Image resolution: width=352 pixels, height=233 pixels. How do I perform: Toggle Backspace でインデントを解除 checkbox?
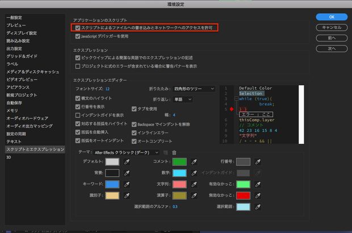tap(134, 124)
